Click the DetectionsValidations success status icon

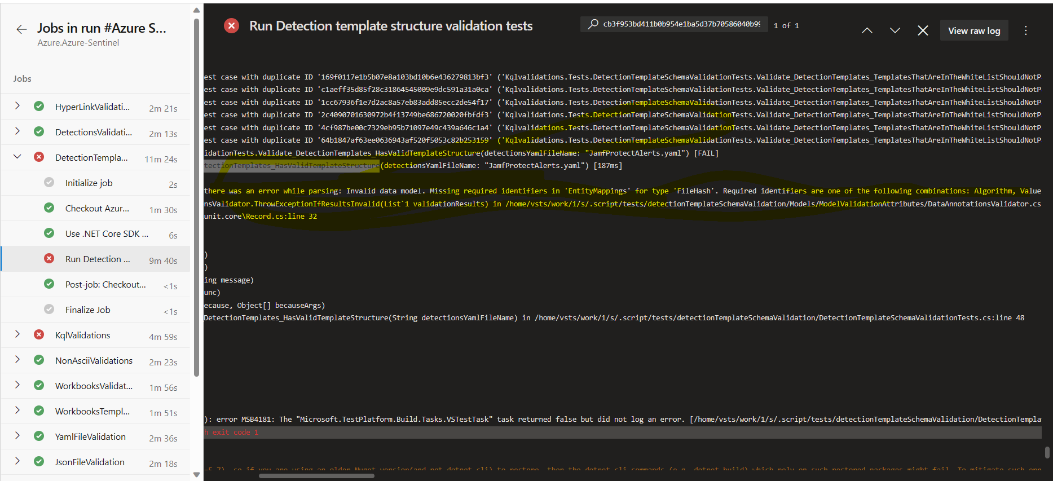[39, 131]
